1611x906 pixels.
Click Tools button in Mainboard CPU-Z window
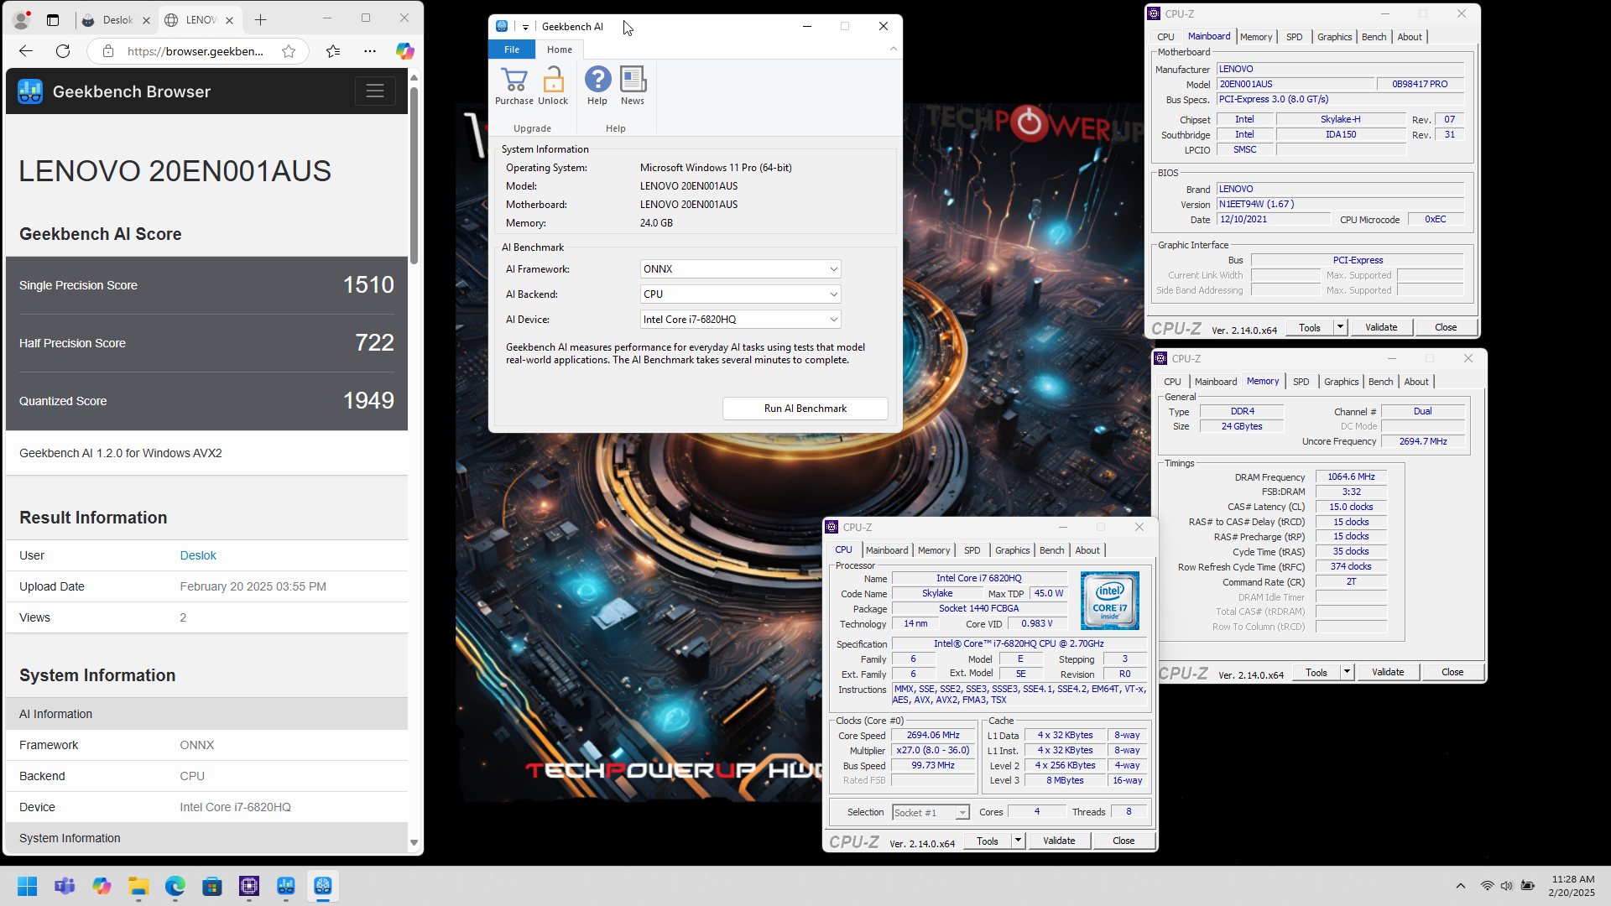click(1309, 327)
